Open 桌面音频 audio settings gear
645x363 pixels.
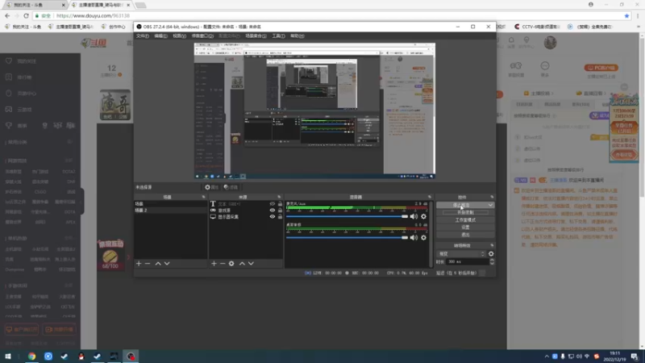(424, 237)
